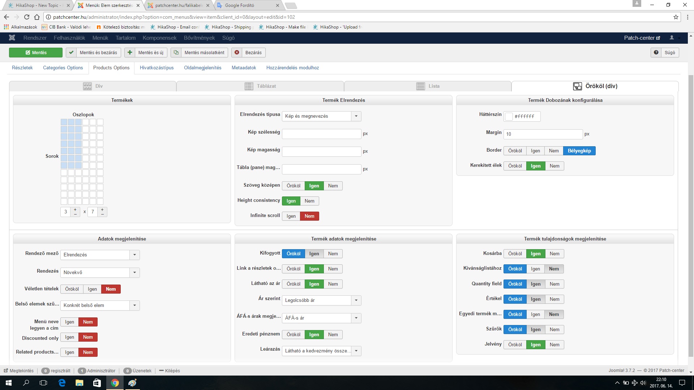The width and height of the screenshot is (694, 390).
Task: Set Height consistency to Nem
Action: click(x=309, y=201)
